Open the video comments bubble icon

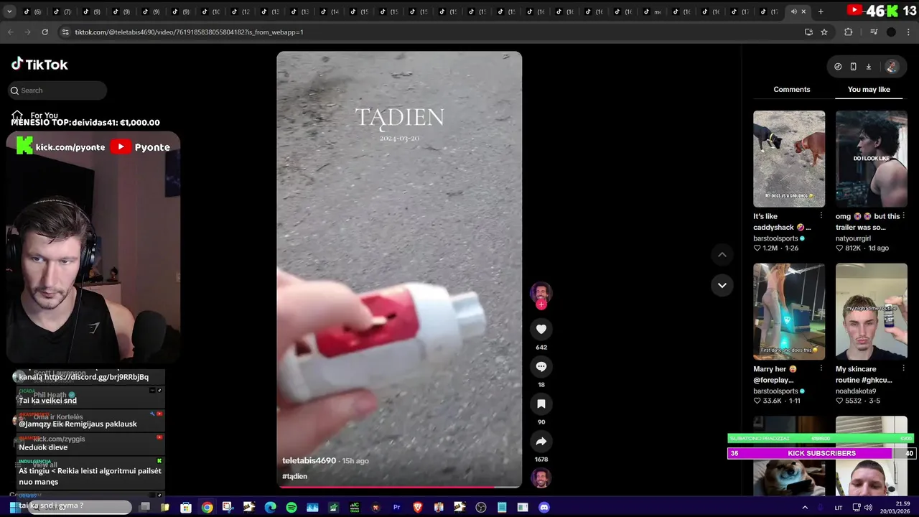(x=541, y=366)
